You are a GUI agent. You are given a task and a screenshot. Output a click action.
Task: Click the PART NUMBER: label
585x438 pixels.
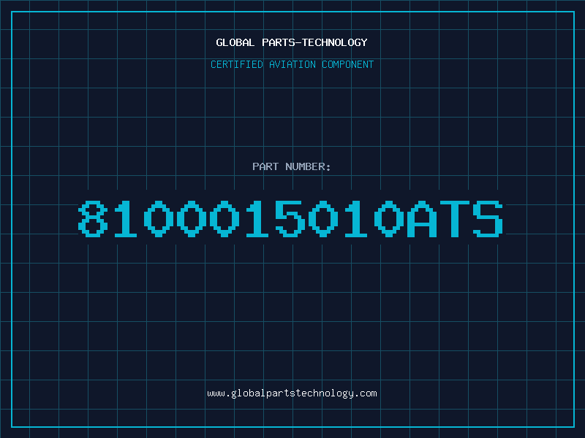(x=292, y=166)
